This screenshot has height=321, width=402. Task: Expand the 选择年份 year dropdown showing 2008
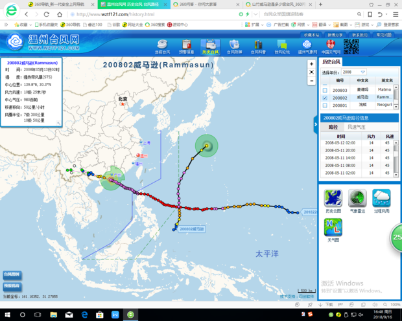coord(362,72)
